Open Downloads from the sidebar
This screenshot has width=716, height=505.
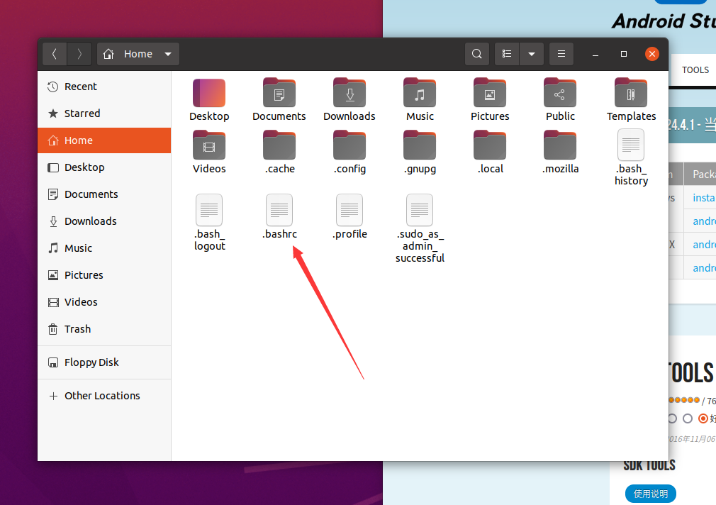tap(104, 221)
